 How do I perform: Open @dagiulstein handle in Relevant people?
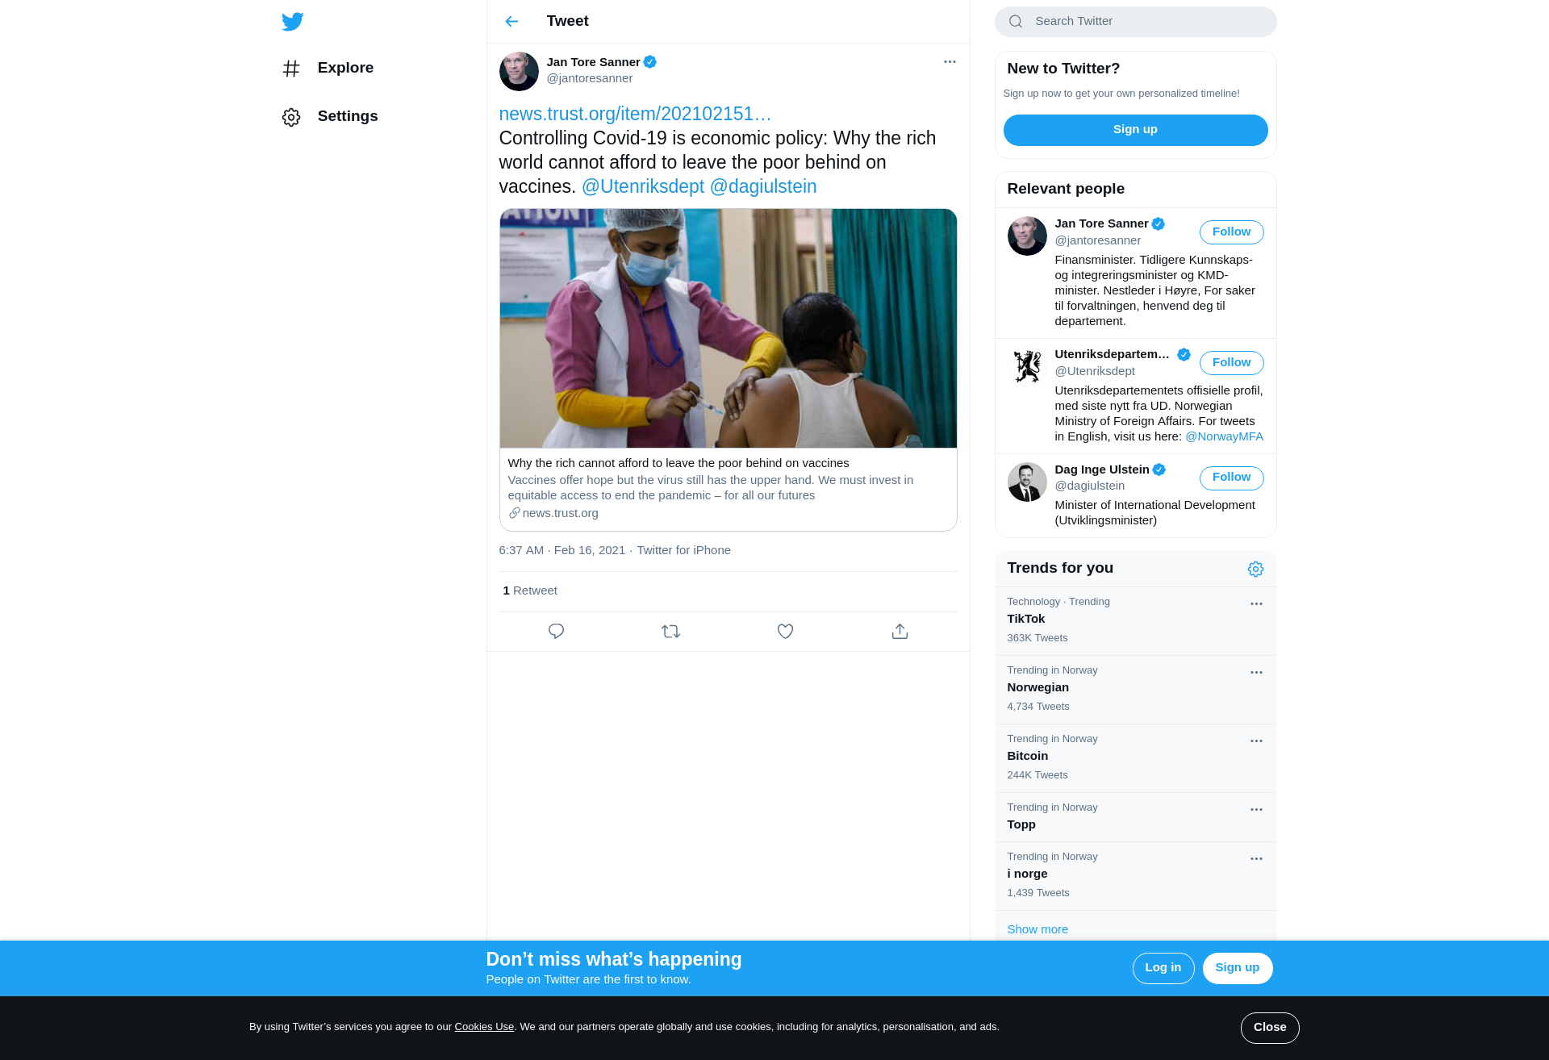click(x=1090, y=486)
